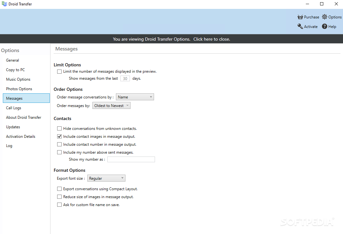This screenshot has width=343, height=234.
Task: Click the Activate text button
Action: coord(311,26)
